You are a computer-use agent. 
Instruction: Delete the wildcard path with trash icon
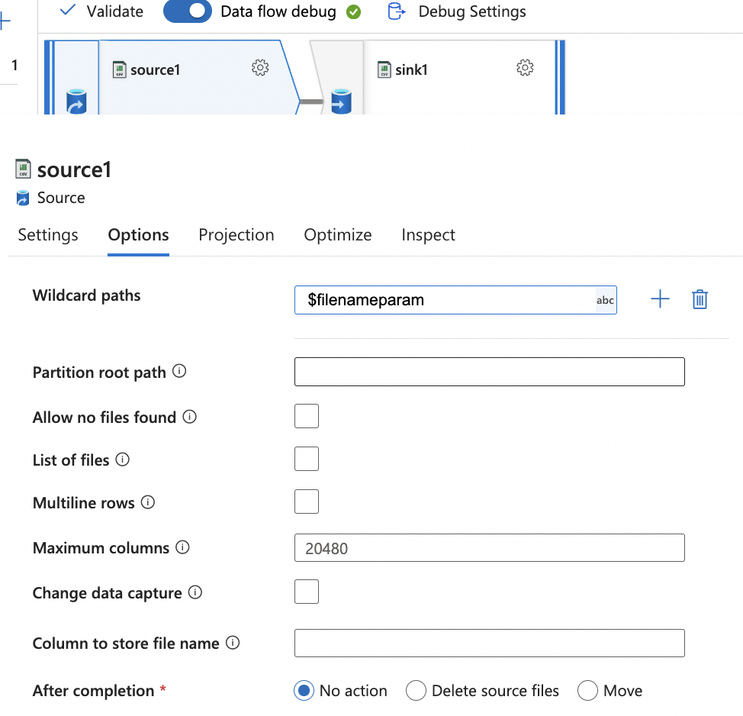coord(700,300)
